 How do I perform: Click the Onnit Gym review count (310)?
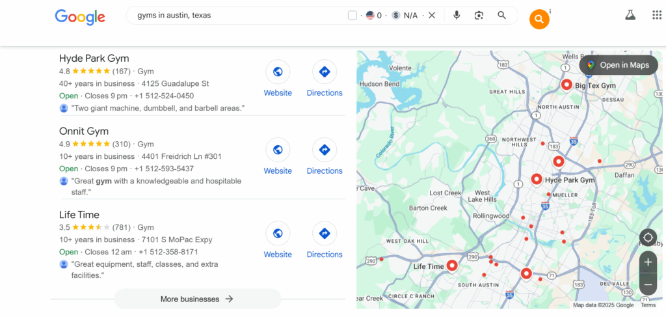pyautogui.click(x=122, y=144)
